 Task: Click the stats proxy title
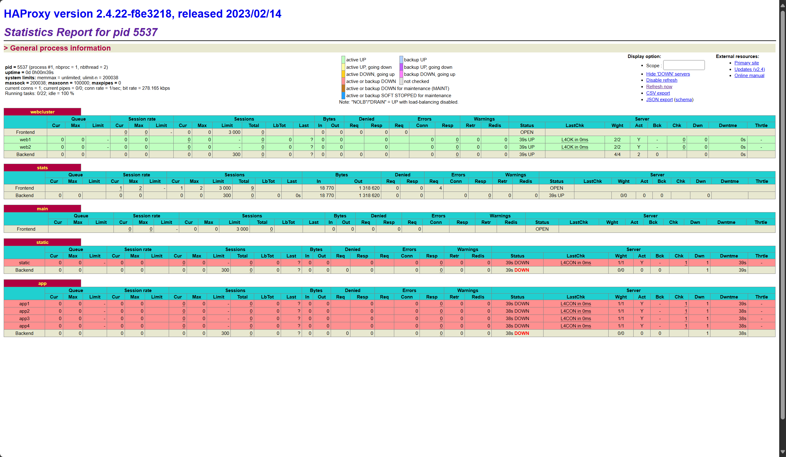point(43,167)
